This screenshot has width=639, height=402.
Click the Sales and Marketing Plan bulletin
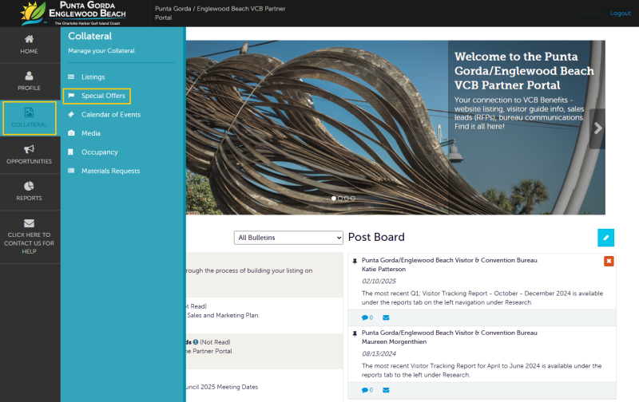[223, 315]
